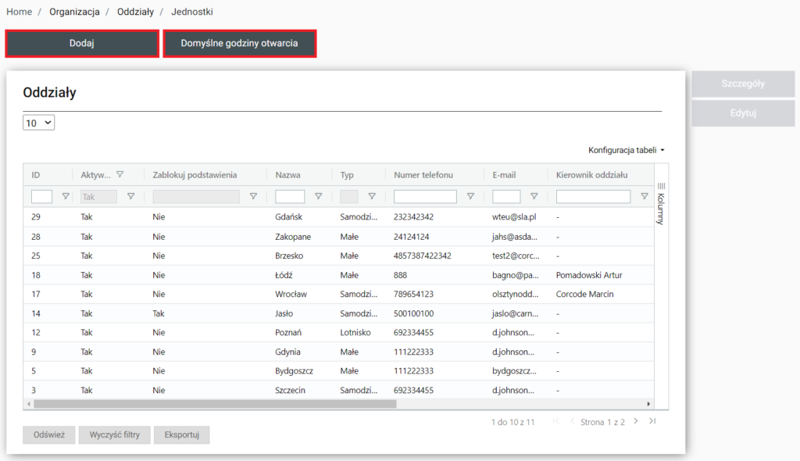
Task: Go to the next page arrow
Action: click(x=636, y=422)
